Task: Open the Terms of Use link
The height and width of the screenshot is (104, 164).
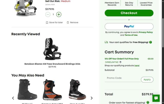Action: tap(131, 35)
